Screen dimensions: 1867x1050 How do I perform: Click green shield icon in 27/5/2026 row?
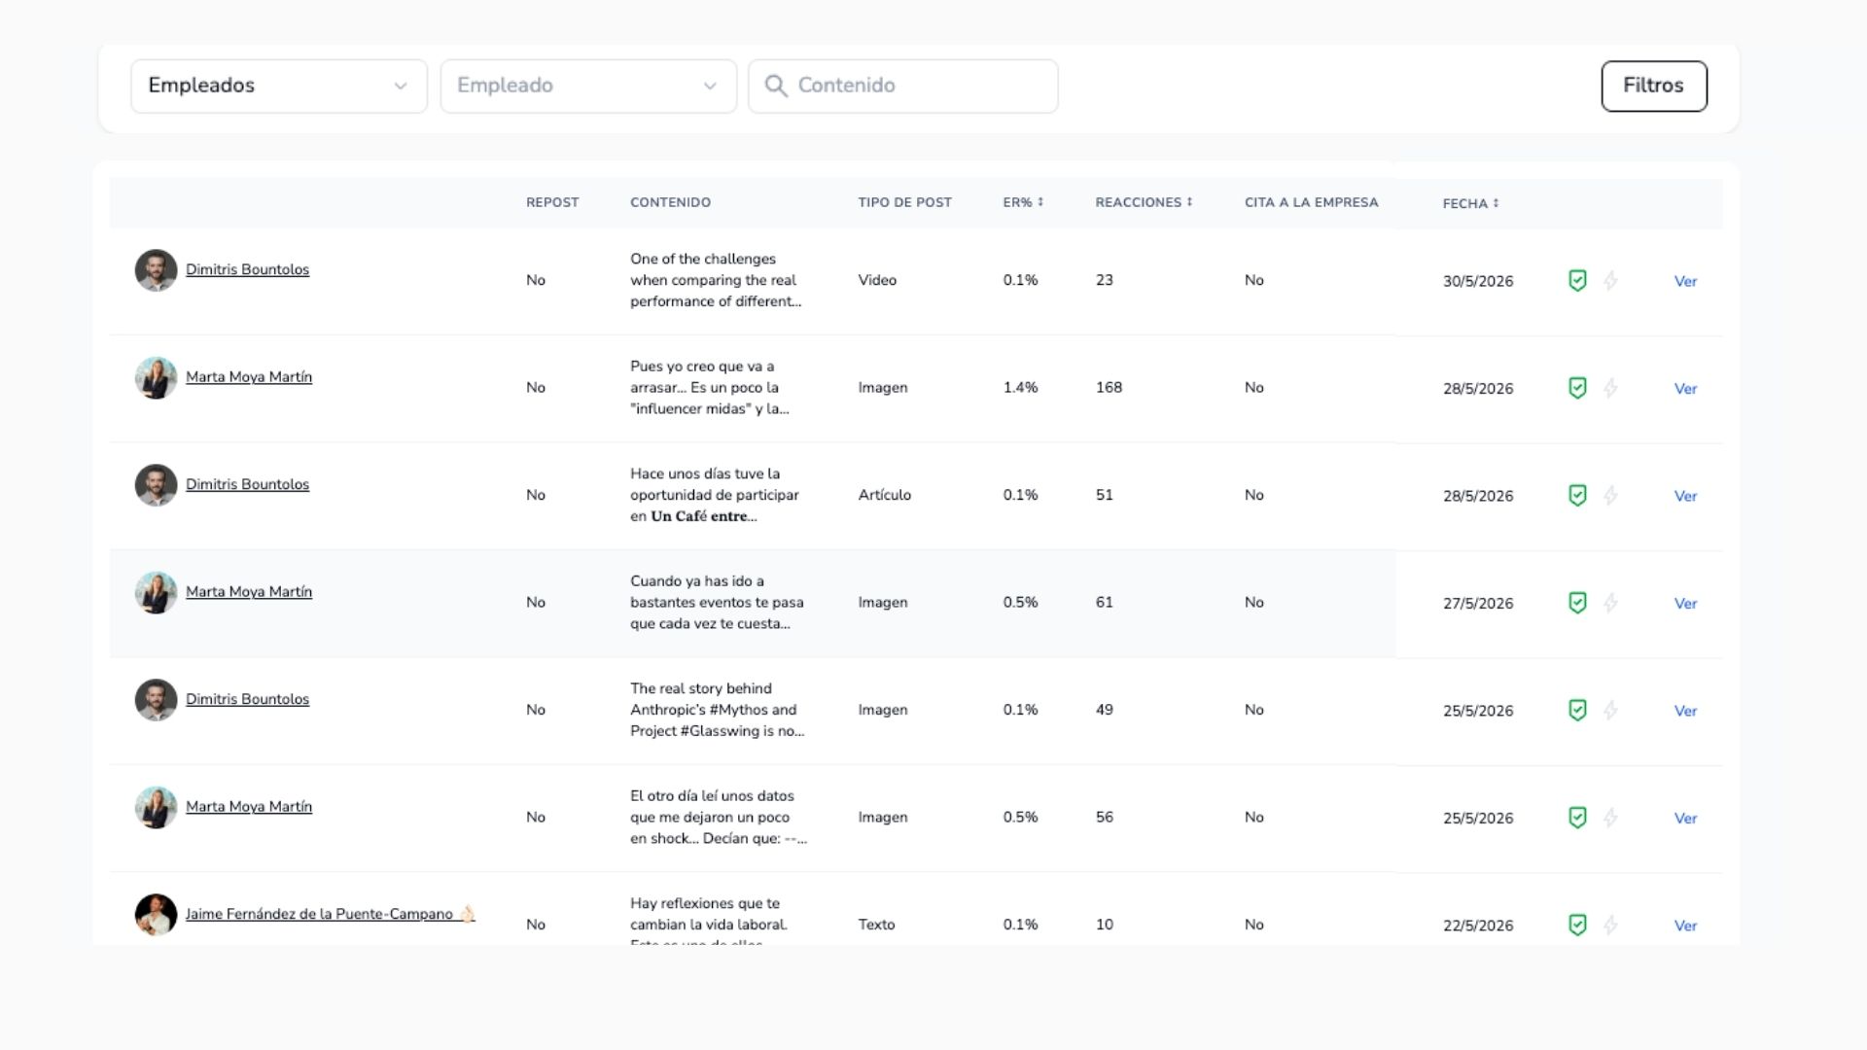click(x=1577, y=603)
